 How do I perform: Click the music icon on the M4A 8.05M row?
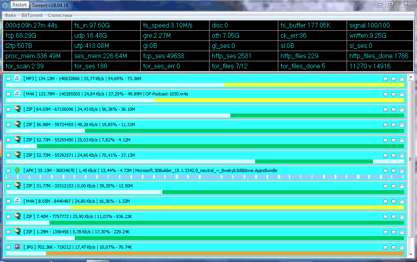click(x=17, y=201)
